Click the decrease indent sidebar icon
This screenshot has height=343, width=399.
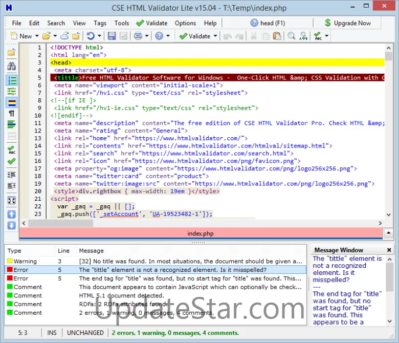point(11,186)
